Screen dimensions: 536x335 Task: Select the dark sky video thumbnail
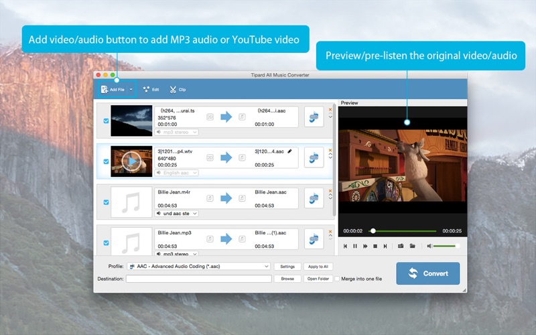coord(131,121)
